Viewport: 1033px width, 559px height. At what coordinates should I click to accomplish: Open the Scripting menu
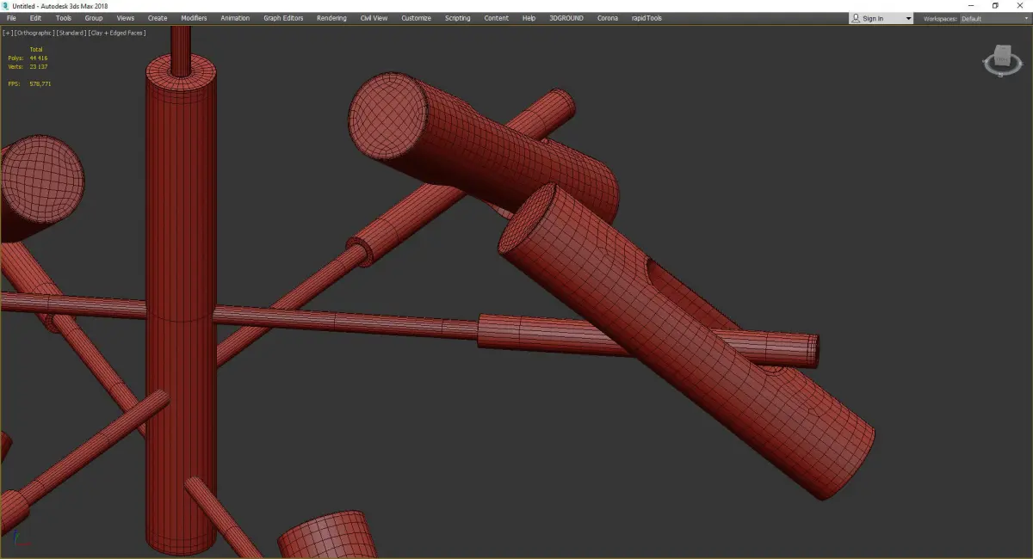pyautogui.click(x=457, y=18)
